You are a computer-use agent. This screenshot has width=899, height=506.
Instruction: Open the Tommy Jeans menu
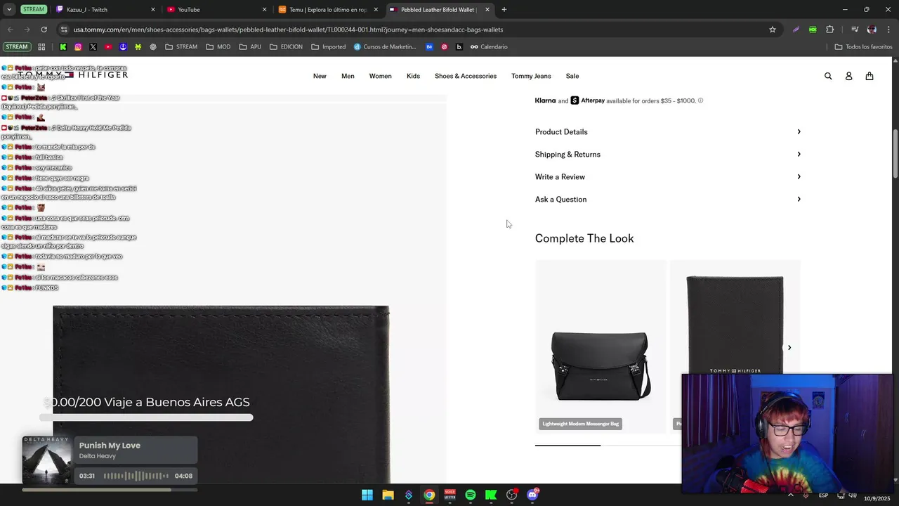[x=531, y=76]
